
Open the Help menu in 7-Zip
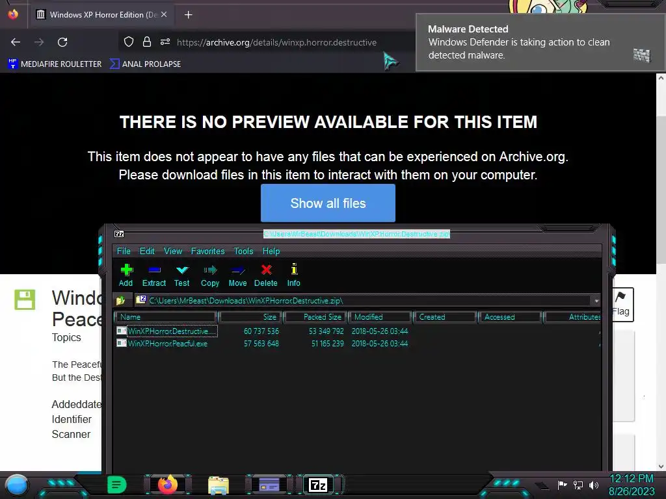coord(271,251)
